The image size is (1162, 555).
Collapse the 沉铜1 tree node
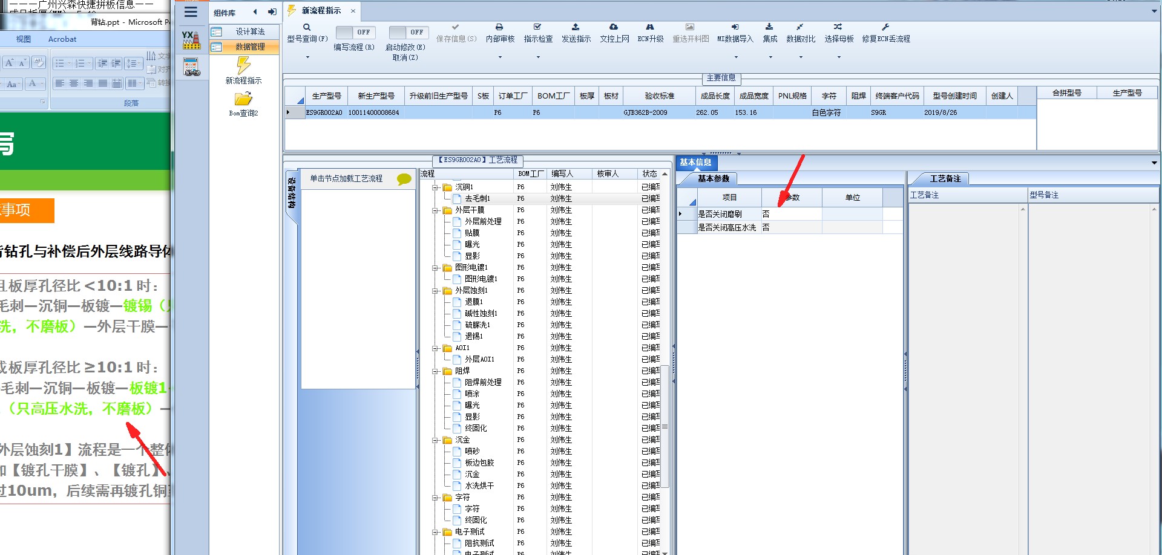point(435,187)
